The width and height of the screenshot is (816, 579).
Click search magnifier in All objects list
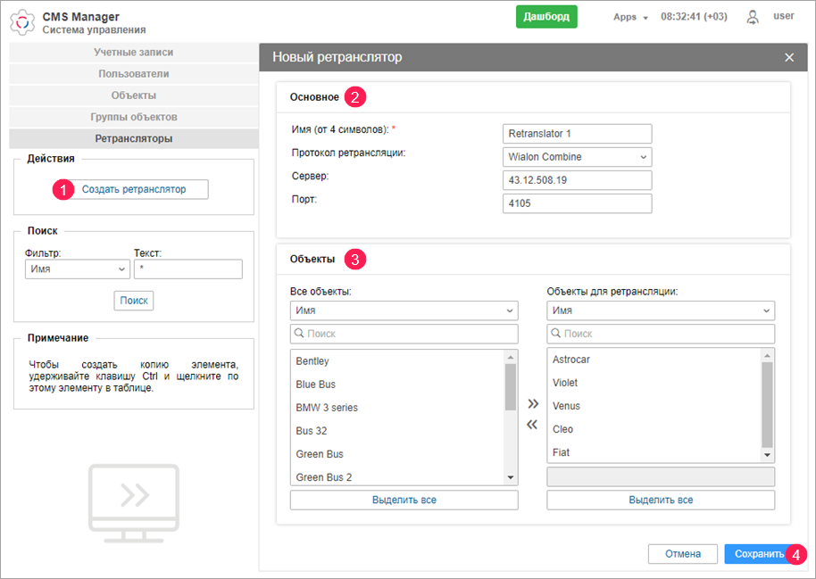point(300,334)
